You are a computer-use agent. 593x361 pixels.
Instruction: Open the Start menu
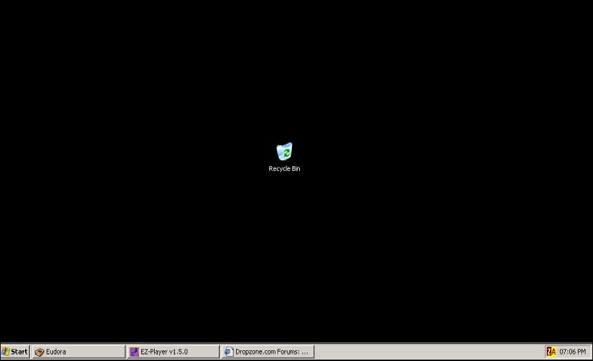click(15, 351)
